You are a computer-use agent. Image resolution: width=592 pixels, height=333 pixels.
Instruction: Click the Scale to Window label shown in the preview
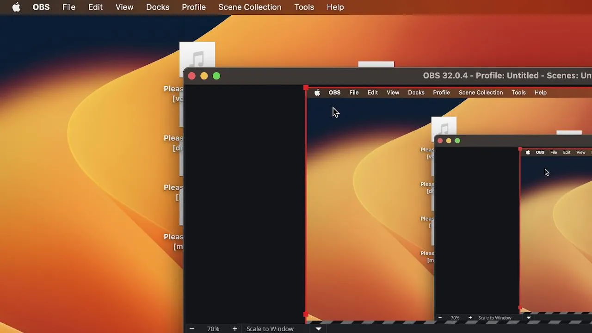(495, 318)
